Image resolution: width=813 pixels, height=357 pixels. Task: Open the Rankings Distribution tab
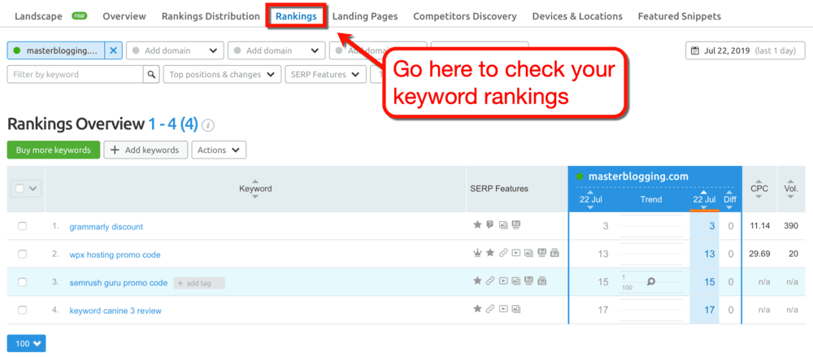[211, 16]
